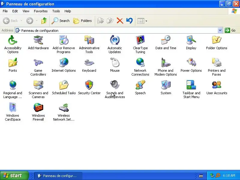This screenshot has width=240, height=180.
Task: Expand the Views dropdown button
Action: [142, 21]
